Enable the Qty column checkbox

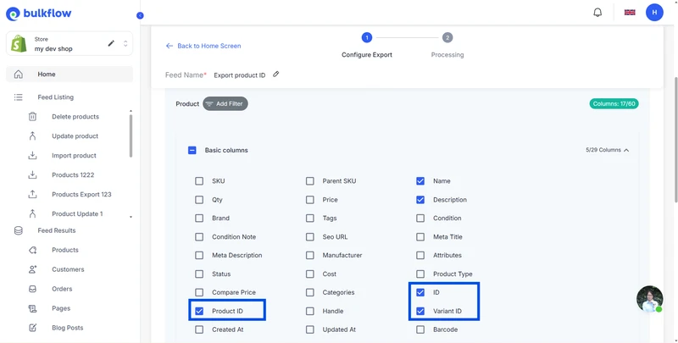pos(199,200)
